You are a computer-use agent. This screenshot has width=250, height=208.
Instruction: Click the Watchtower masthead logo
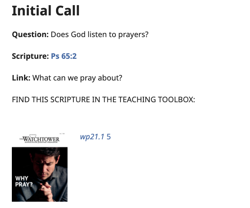39,139
